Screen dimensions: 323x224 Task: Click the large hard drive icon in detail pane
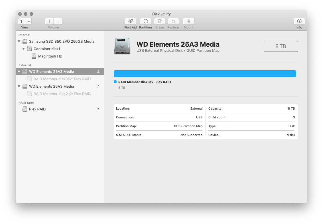pos(122,46)
